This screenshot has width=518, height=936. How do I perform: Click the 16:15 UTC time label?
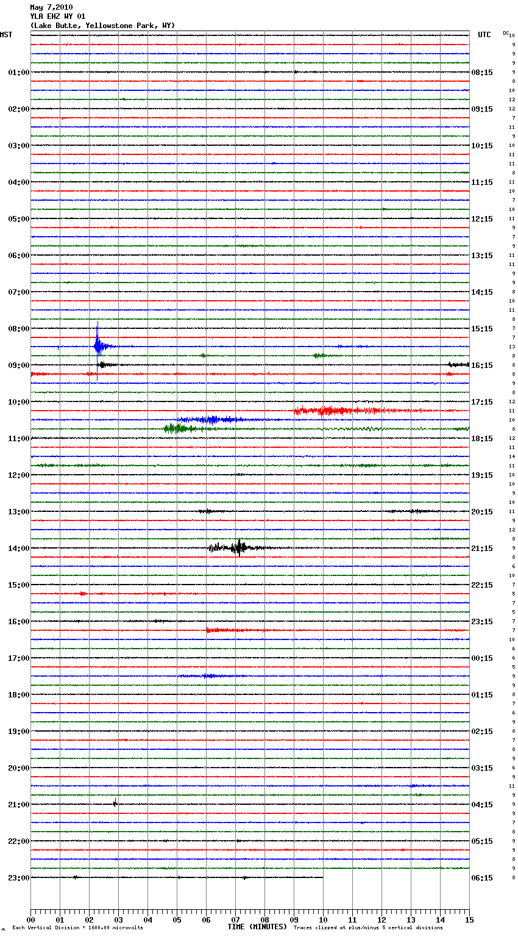482,365
